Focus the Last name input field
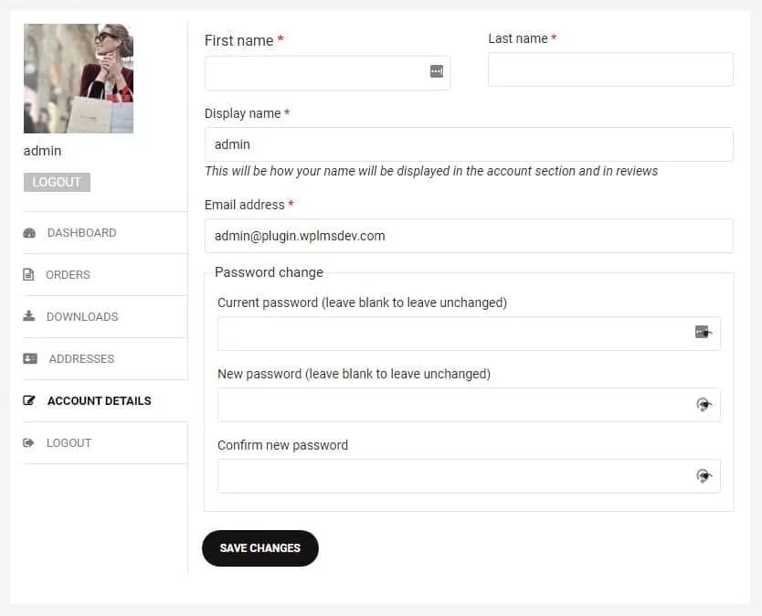 point(610,69)
